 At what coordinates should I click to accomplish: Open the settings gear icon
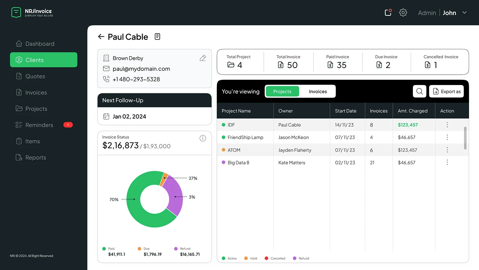[403, 13]
